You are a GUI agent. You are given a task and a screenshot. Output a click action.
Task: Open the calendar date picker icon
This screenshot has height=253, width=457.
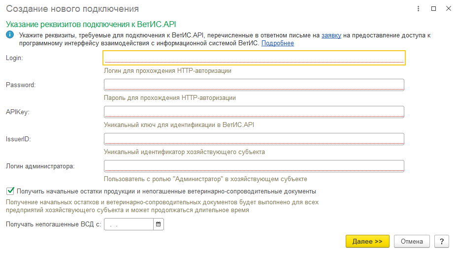pos(158,224)
